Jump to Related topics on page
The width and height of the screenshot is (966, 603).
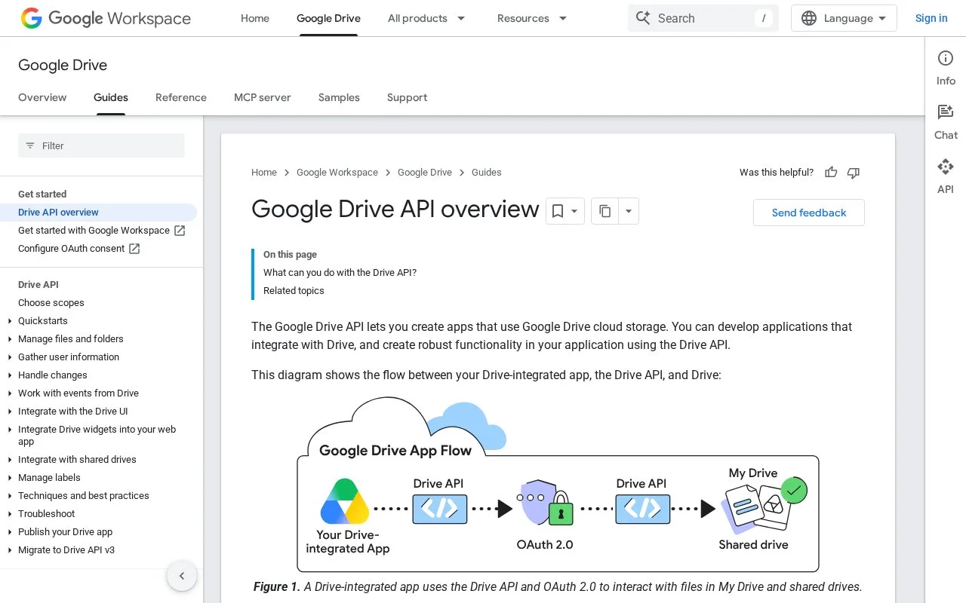294,291
